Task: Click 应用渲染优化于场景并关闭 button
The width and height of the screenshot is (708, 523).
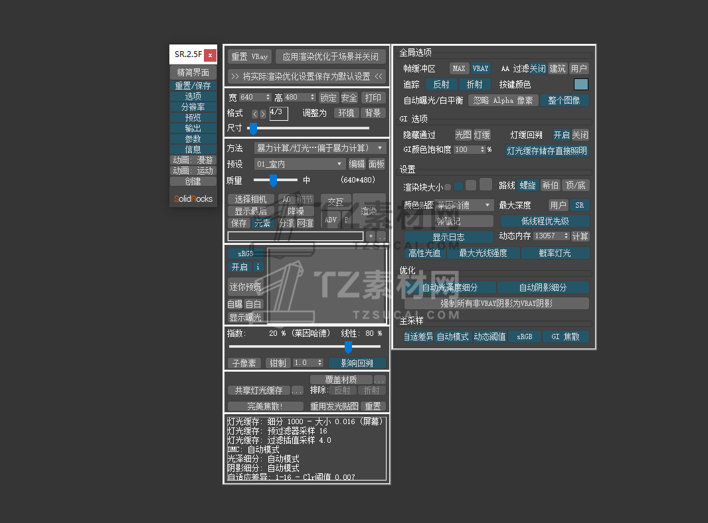Action: [331, 56]
